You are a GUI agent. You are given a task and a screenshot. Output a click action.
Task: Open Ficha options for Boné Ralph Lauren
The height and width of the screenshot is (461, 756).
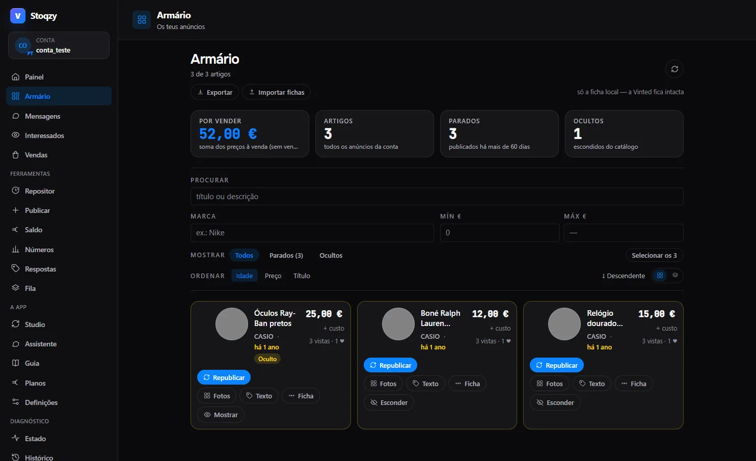pos(467,384)
